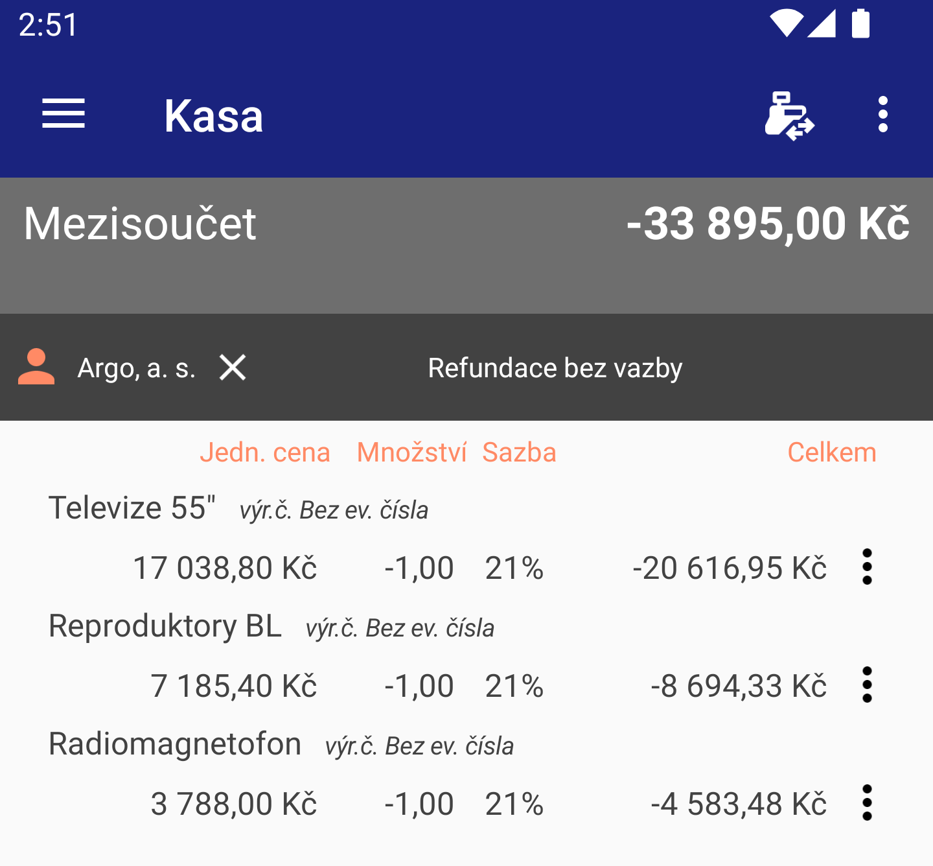Select the Argo, a. s. customer name

point(137,368)
